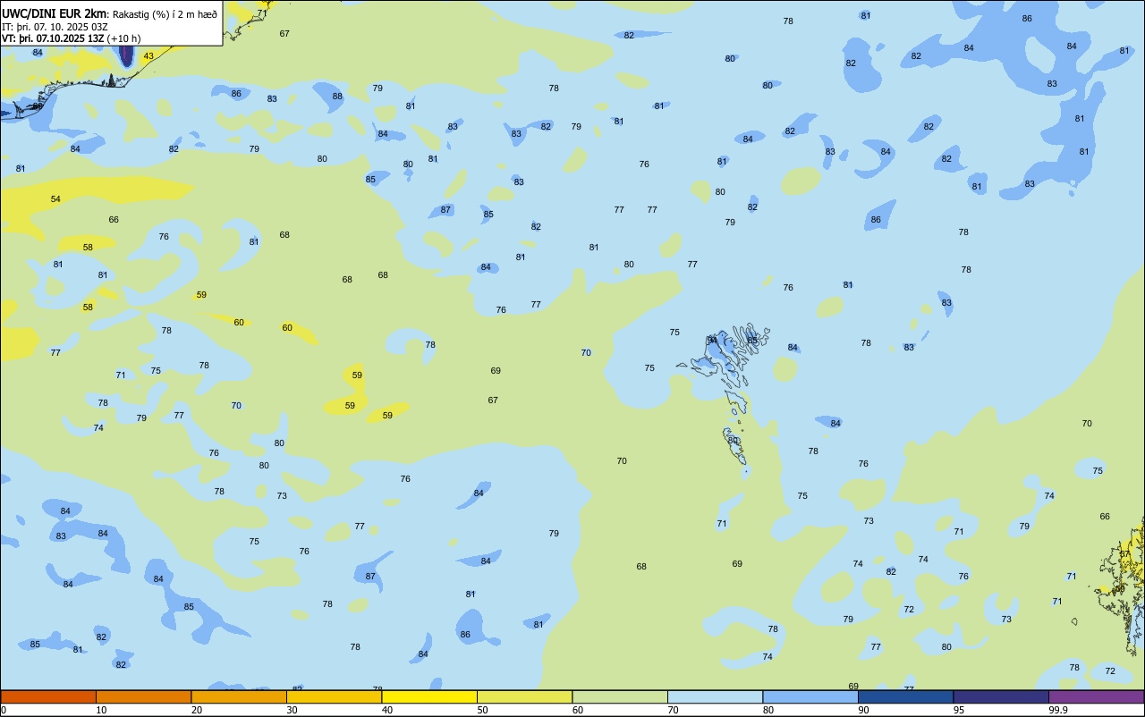
Task: Click the '99.9' legend tick label
Action: coord(1058,710)
